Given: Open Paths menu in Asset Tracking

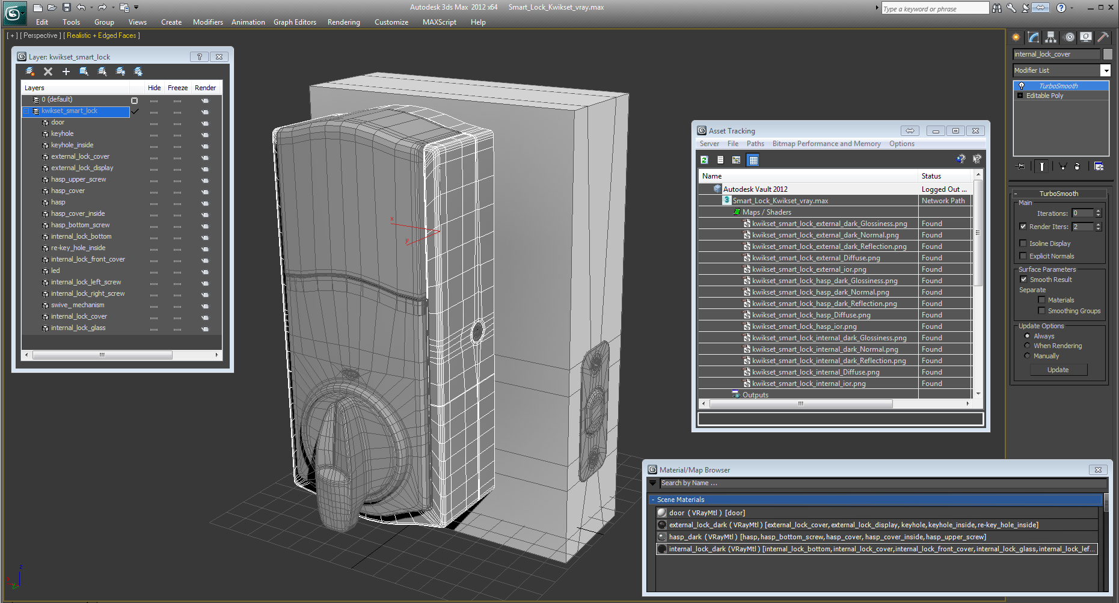Looking at the screenshot, I should point(755,144).
